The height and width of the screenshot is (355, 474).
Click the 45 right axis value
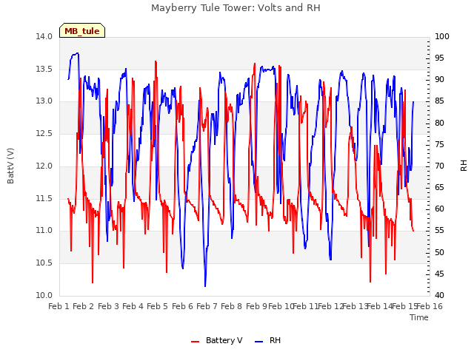pyautogui.click(x=439, y=274)
